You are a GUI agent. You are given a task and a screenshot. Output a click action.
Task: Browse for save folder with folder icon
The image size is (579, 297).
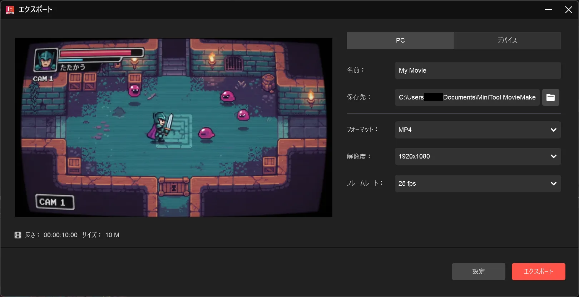coord(550,97)
